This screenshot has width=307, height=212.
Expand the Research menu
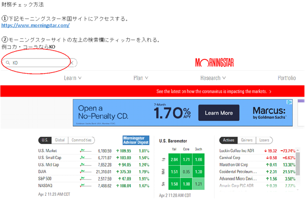[213, 78]
